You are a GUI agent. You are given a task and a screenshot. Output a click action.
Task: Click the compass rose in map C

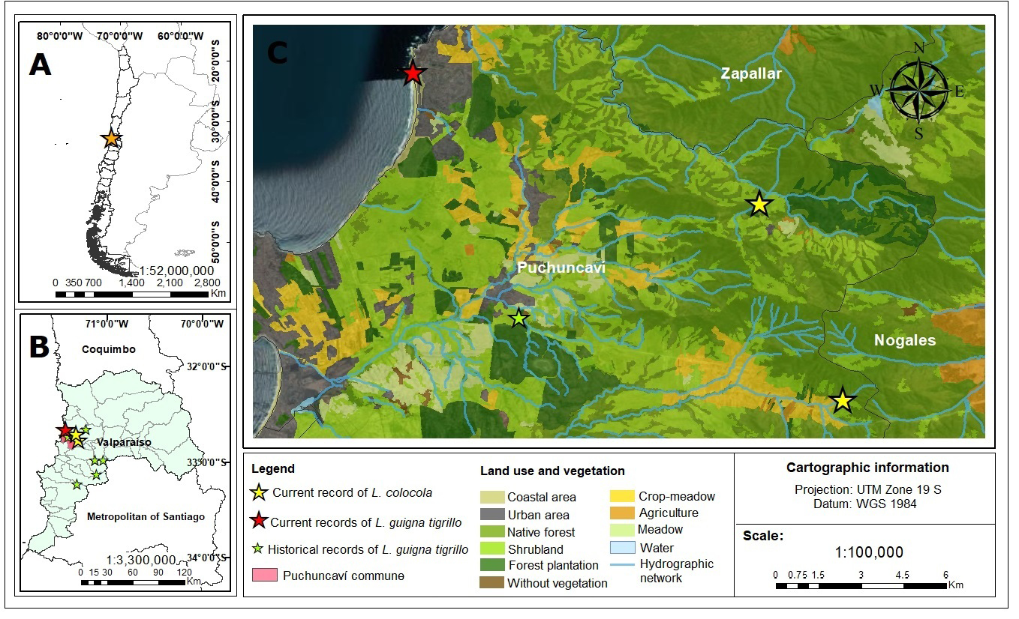918,91
